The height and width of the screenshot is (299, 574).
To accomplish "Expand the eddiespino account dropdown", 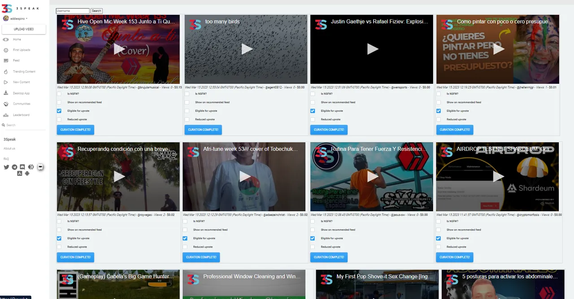I will click(x=19, y=18).
